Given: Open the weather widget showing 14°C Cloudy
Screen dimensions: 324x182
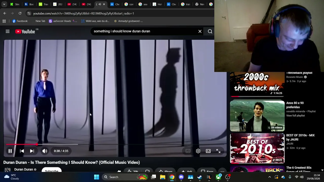Looking at the screenshot, I should (12, 177).
